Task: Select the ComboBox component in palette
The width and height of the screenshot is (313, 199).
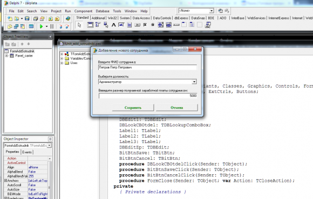Action: pos(169,25)
